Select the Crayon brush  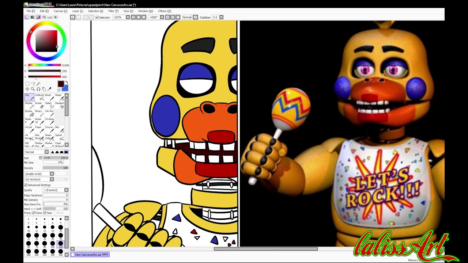tap(49, 129)
